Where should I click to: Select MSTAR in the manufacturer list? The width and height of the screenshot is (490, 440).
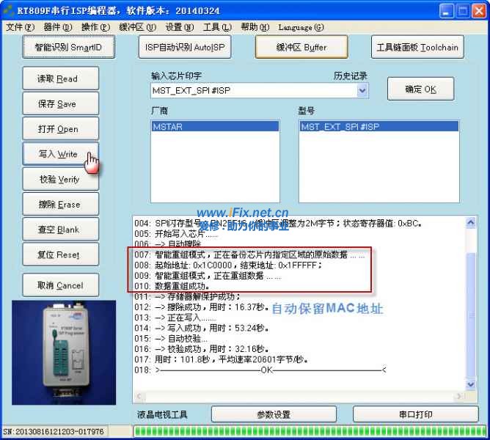tap(215, 126)
